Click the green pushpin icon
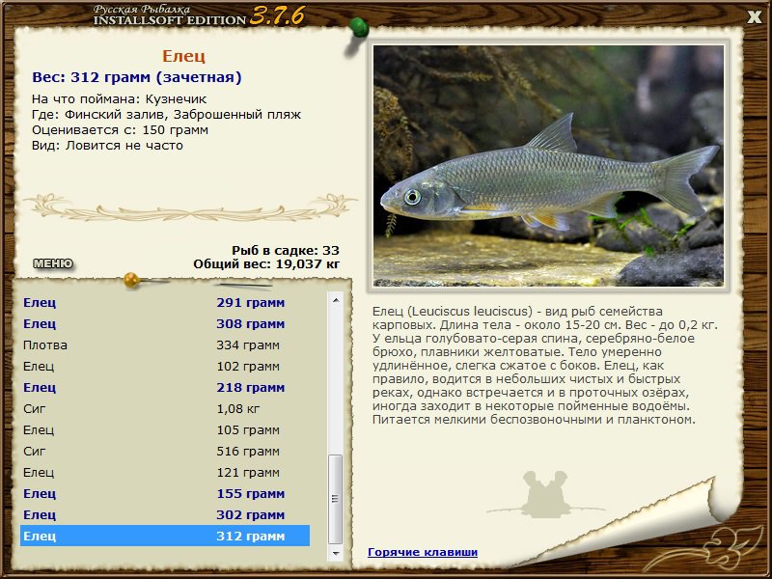Screen dimensions: 772x579 point(358,28)
